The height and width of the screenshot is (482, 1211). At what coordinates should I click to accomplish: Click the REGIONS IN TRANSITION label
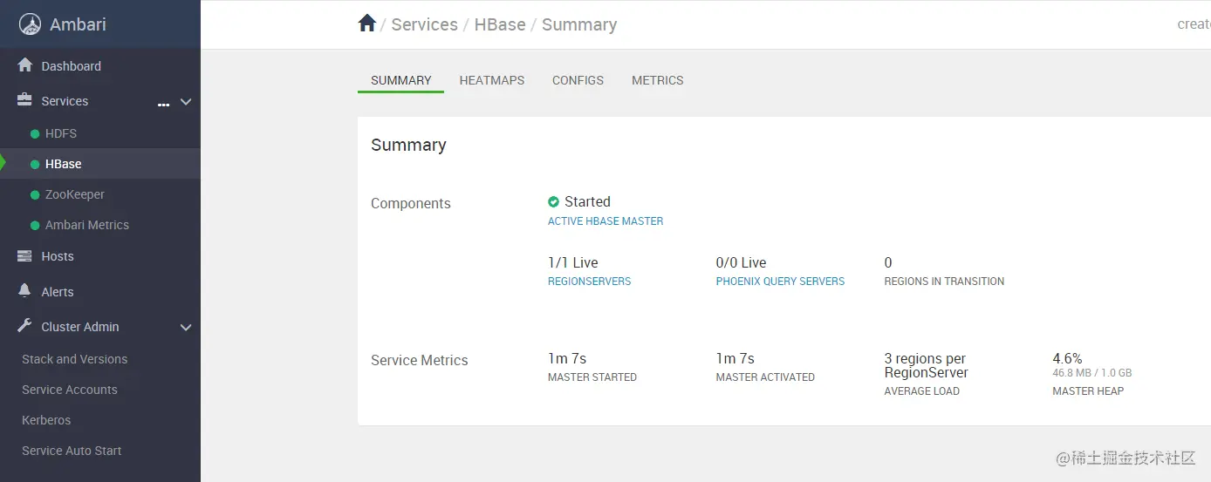944,282
